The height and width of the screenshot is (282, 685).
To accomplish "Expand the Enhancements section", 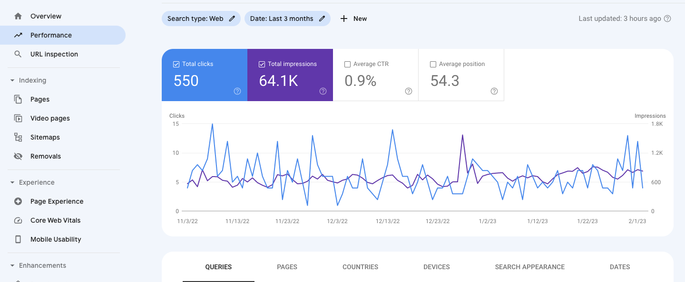I will 11,265.
